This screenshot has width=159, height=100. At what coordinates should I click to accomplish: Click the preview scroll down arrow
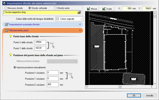tap(155, 84)
